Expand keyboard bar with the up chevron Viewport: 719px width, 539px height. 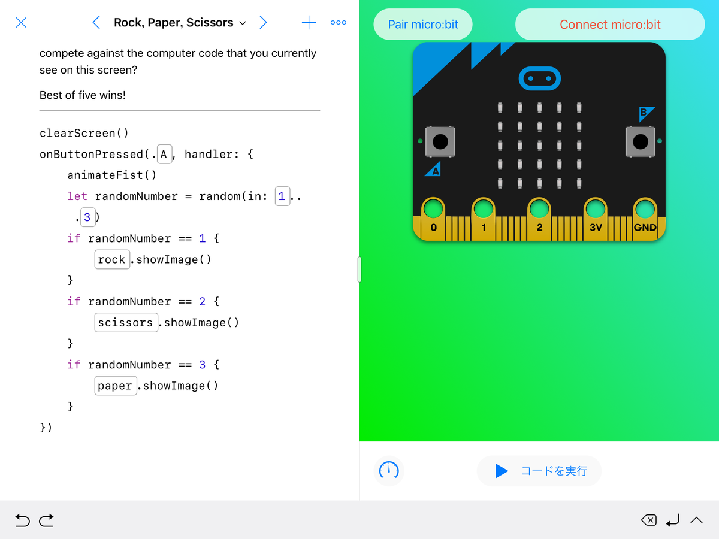point(697,520)
